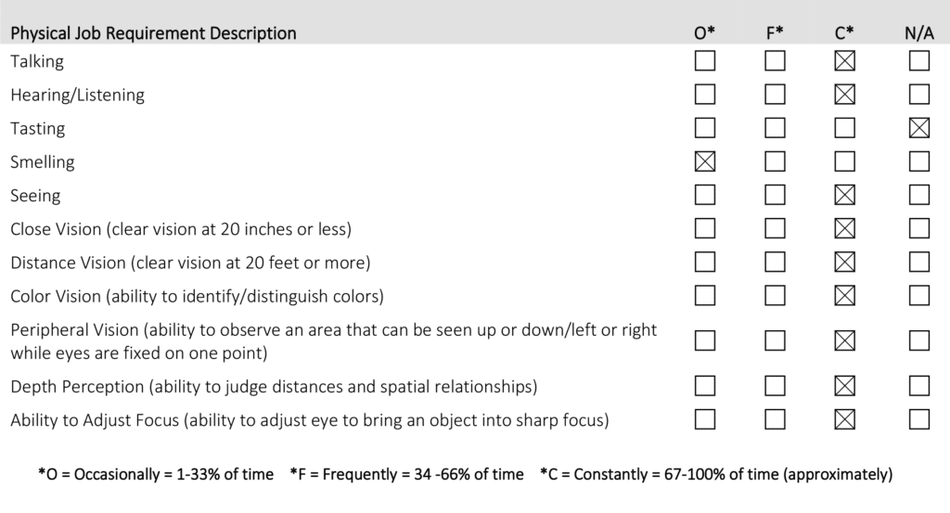Check Frequently box for Seeing
The height and width of the screenshot is (513, 950).
point(775,195)
